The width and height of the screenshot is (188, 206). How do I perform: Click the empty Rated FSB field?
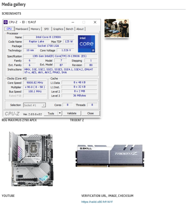(x=35, y=96)
